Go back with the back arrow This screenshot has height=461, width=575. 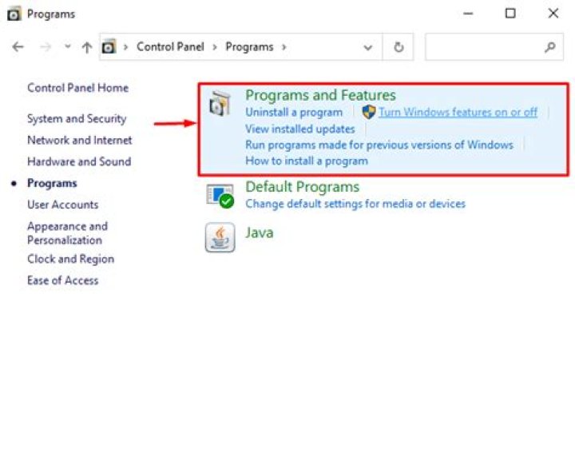pos(18,47)
